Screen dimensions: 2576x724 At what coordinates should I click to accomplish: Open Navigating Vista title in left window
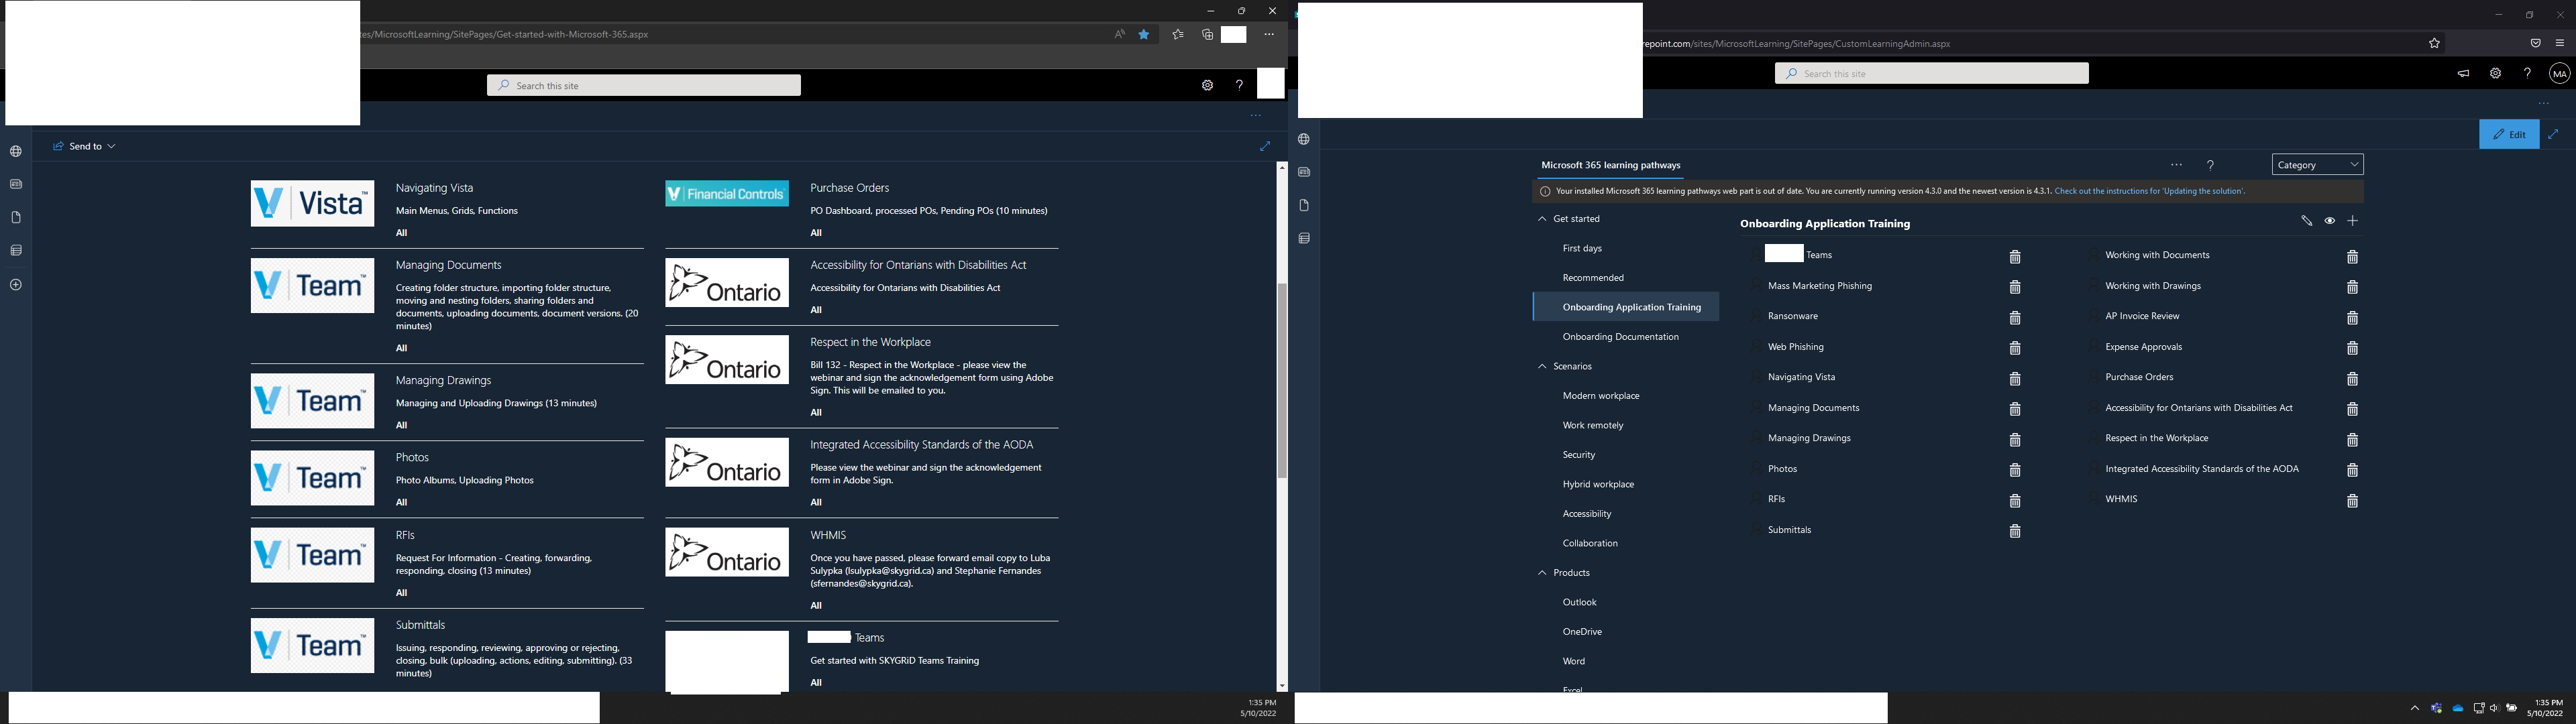click(434, 188)
